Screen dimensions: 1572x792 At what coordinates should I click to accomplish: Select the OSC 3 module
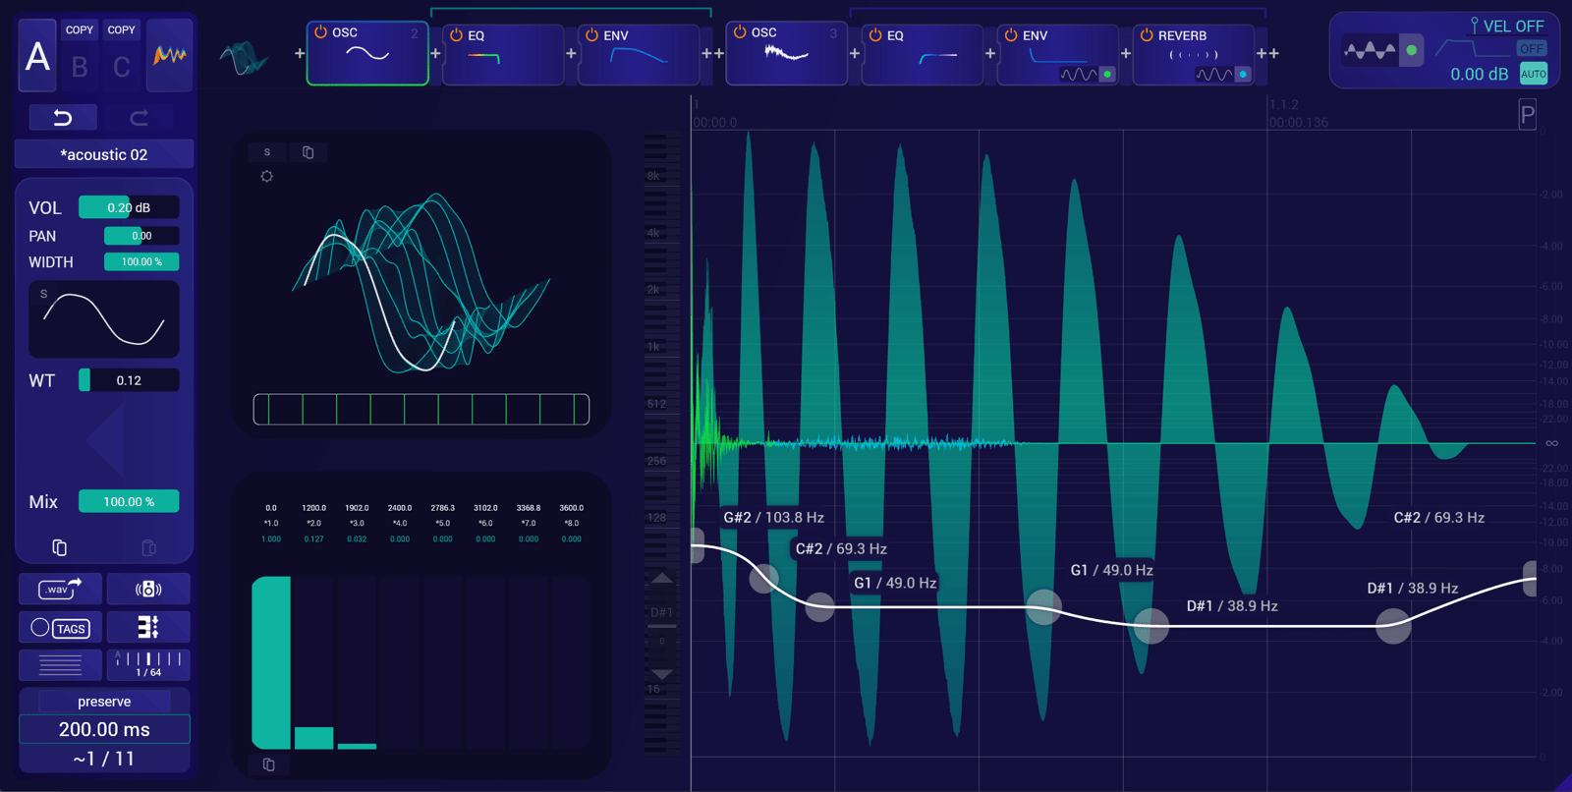[786, 54]
